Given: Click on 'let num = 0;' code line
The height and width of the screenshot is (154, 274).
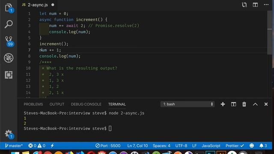Looking at the screenshot, I should click(54, 13).
